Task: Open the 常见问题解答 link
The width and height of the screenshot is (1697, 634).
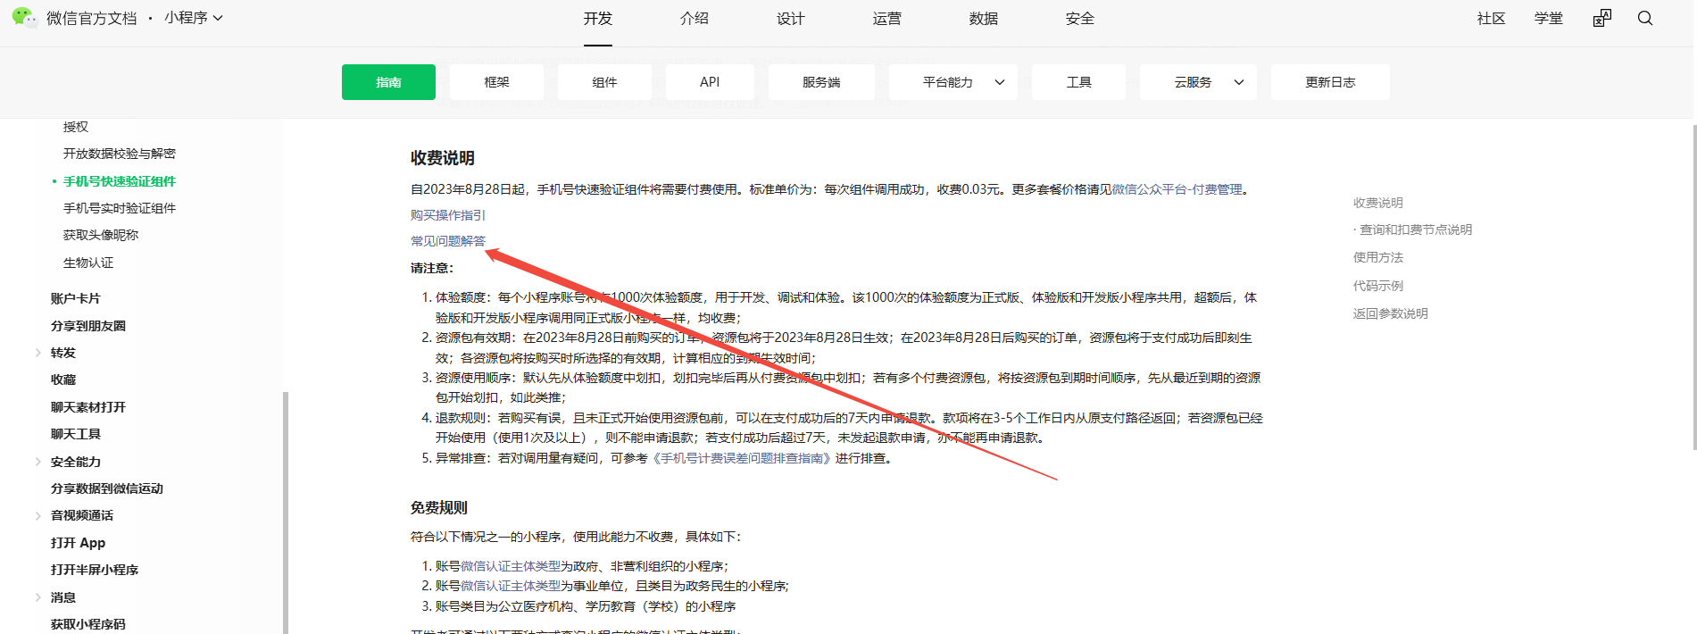Action: point(448,241)
